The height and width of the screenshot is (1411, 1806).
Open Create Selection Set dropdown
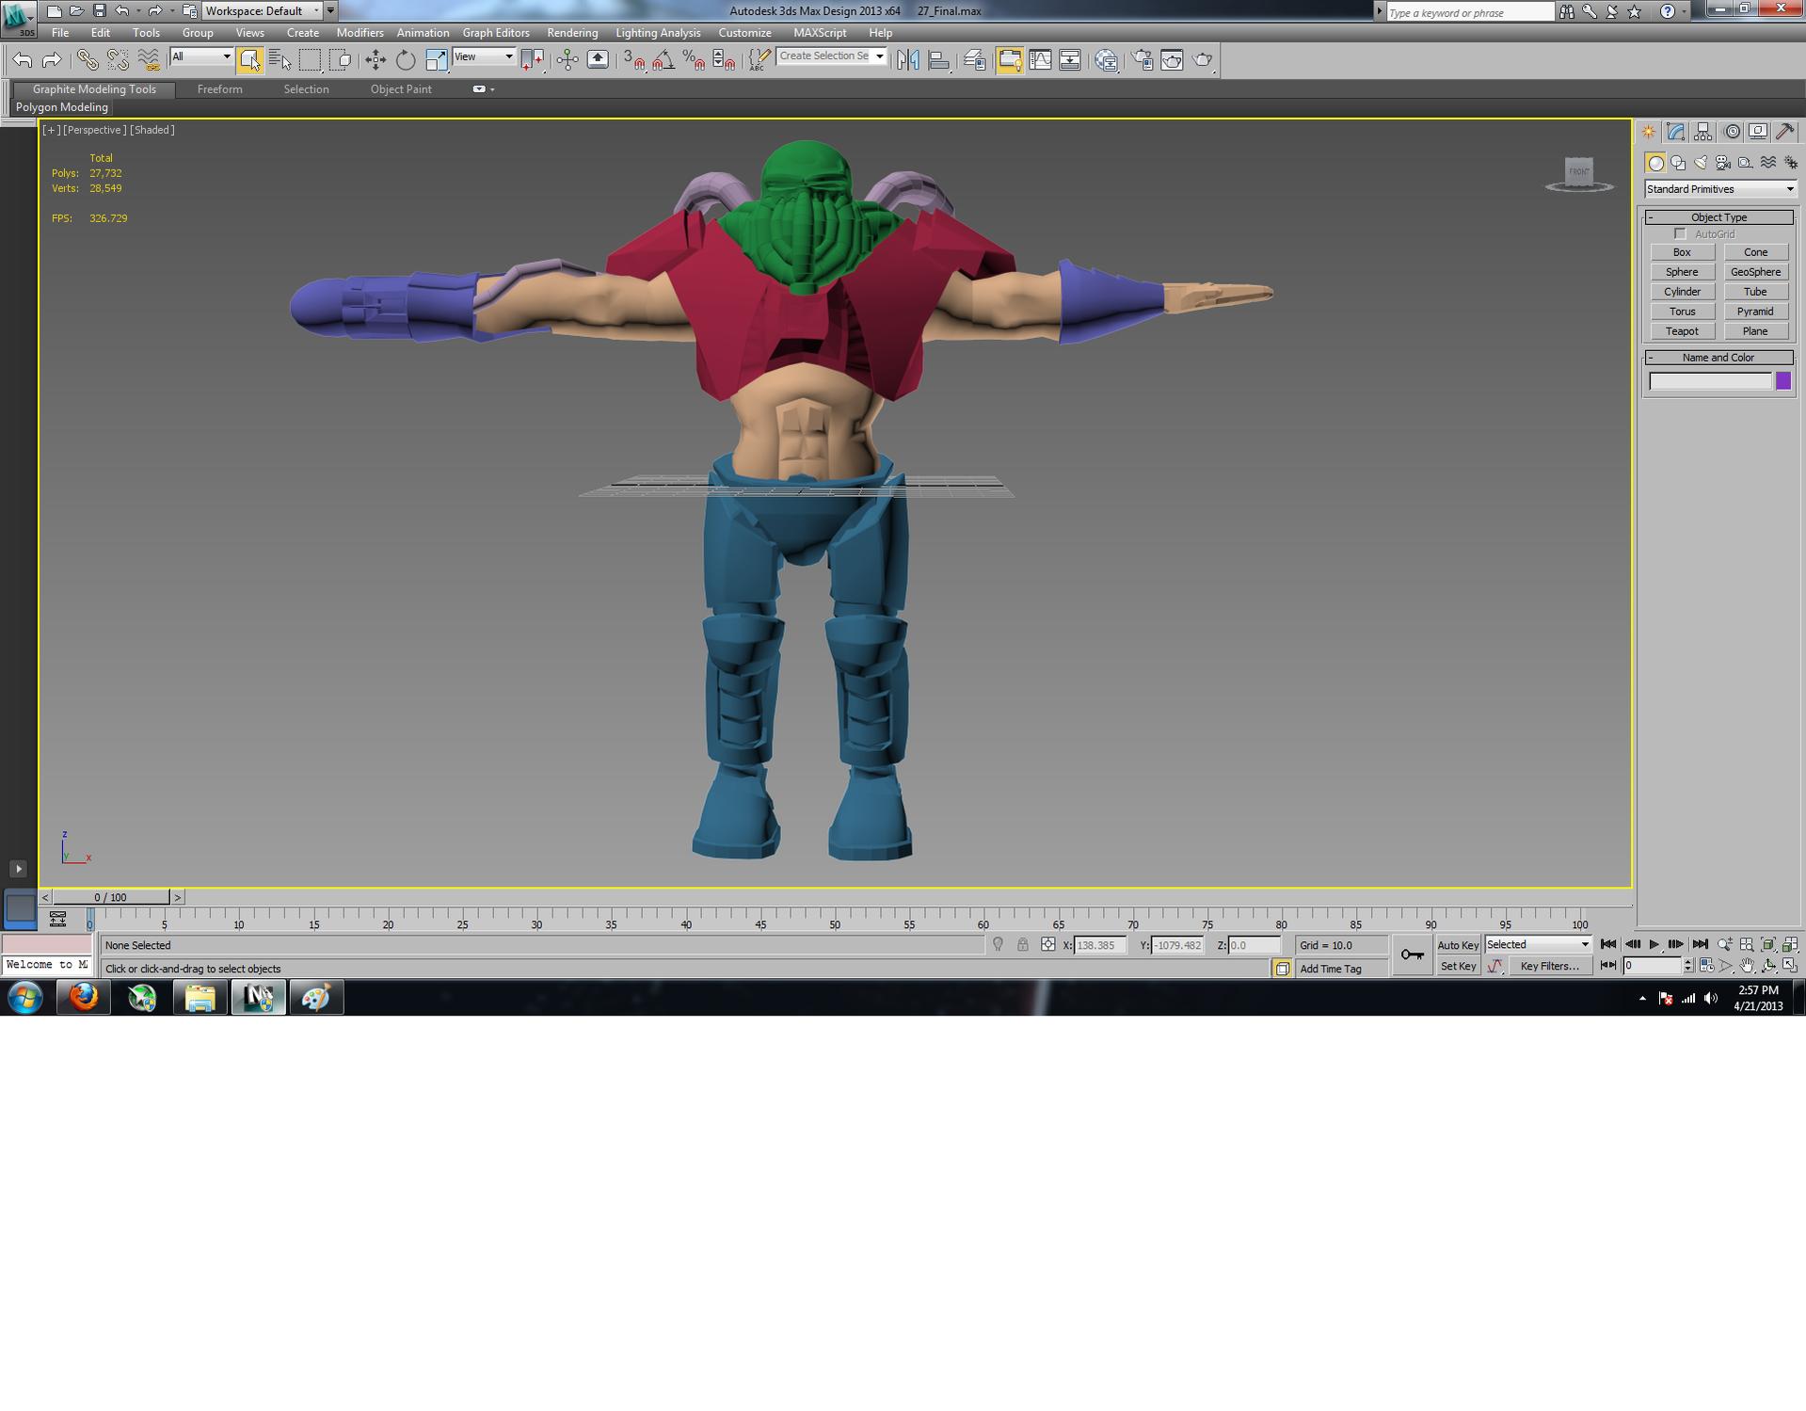[x=831, y=56]
